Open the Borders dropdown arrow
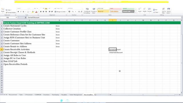This screenshot has height=103, width=183. tap(30, 12)
